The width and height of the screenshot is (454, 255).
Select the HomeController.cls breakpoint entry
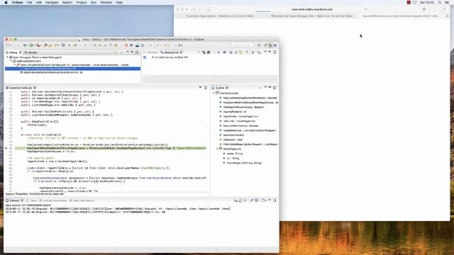click(x=171, y=57)
